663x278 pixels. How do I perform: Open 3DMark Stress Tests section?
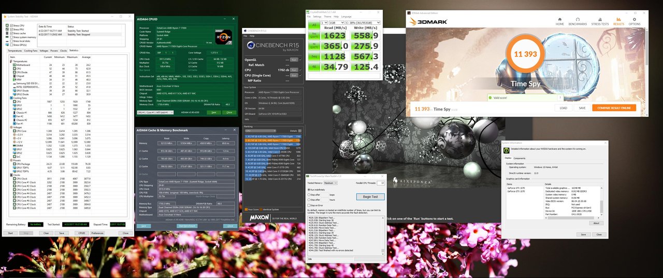[599, 22]
